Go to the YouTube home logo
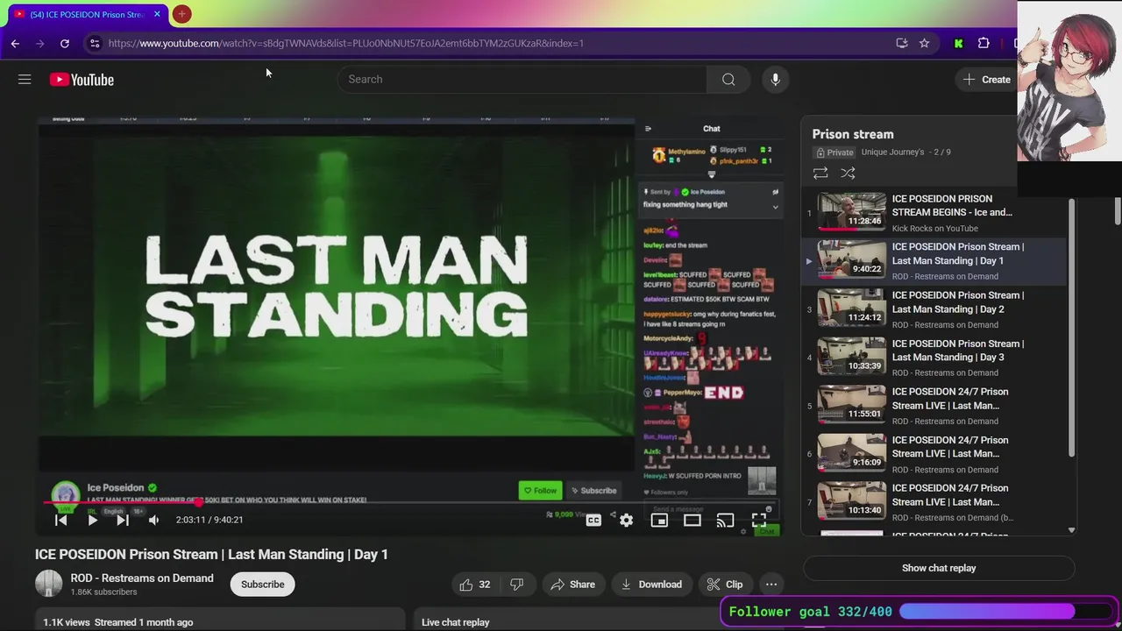The image size is (1122, 631). [x=82, y=80]
